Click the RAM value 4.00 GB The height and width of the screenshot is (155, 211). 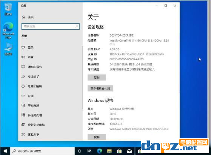[114, 49]
